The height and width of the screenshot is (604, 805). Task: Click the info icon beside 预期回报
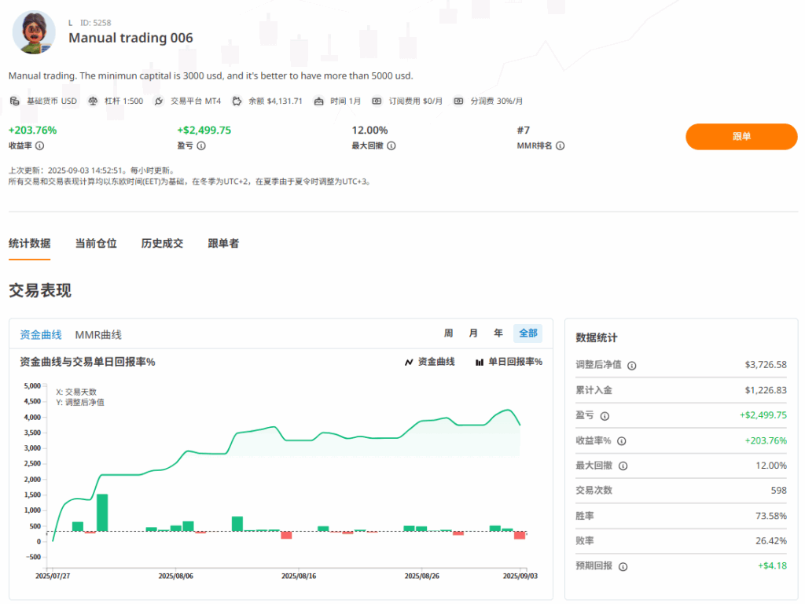click(x=622, y=566)
